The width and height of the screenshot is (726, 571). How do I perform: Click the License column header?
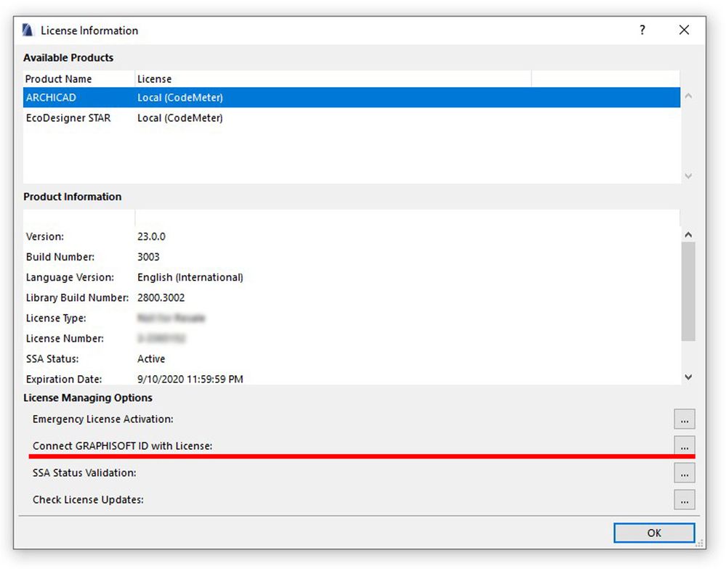(333, 79)
